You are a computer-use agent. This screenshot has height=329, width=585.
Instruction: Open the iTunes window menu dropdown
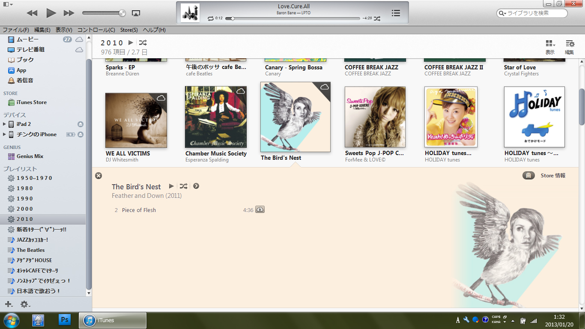tap(8, 4)
